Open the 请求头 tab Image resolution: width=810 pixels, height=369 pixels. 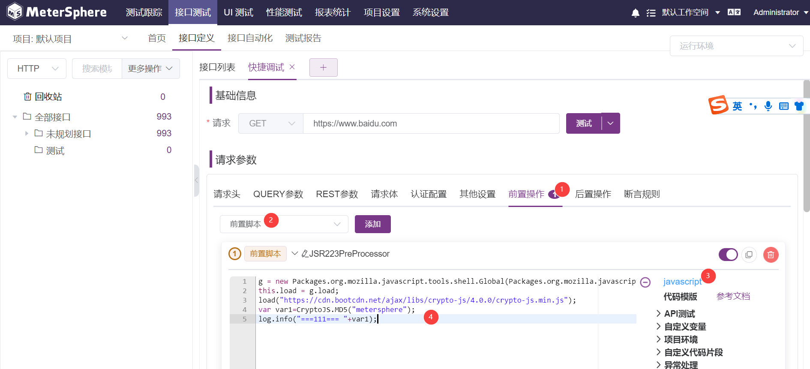pyautogui.click(x=227, y=194)
